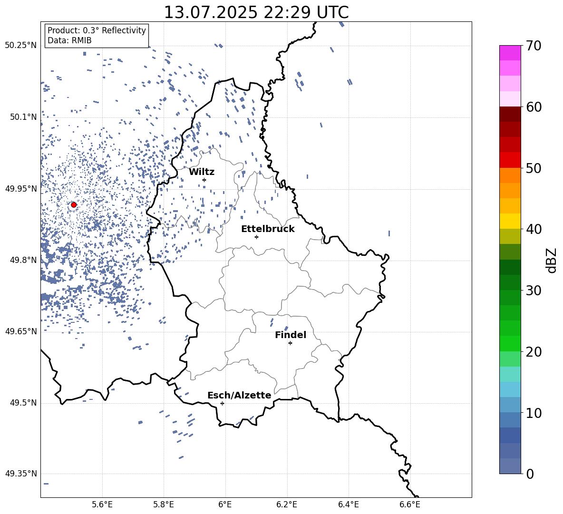Click the 5.8°E longitude label
The width and height of the screenshot is (563, 514).
coord(164,504)
